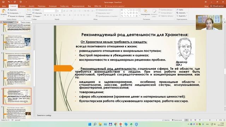
Task: Open the Дизайн ribbon tab
Action: click(x=31, y=6)
